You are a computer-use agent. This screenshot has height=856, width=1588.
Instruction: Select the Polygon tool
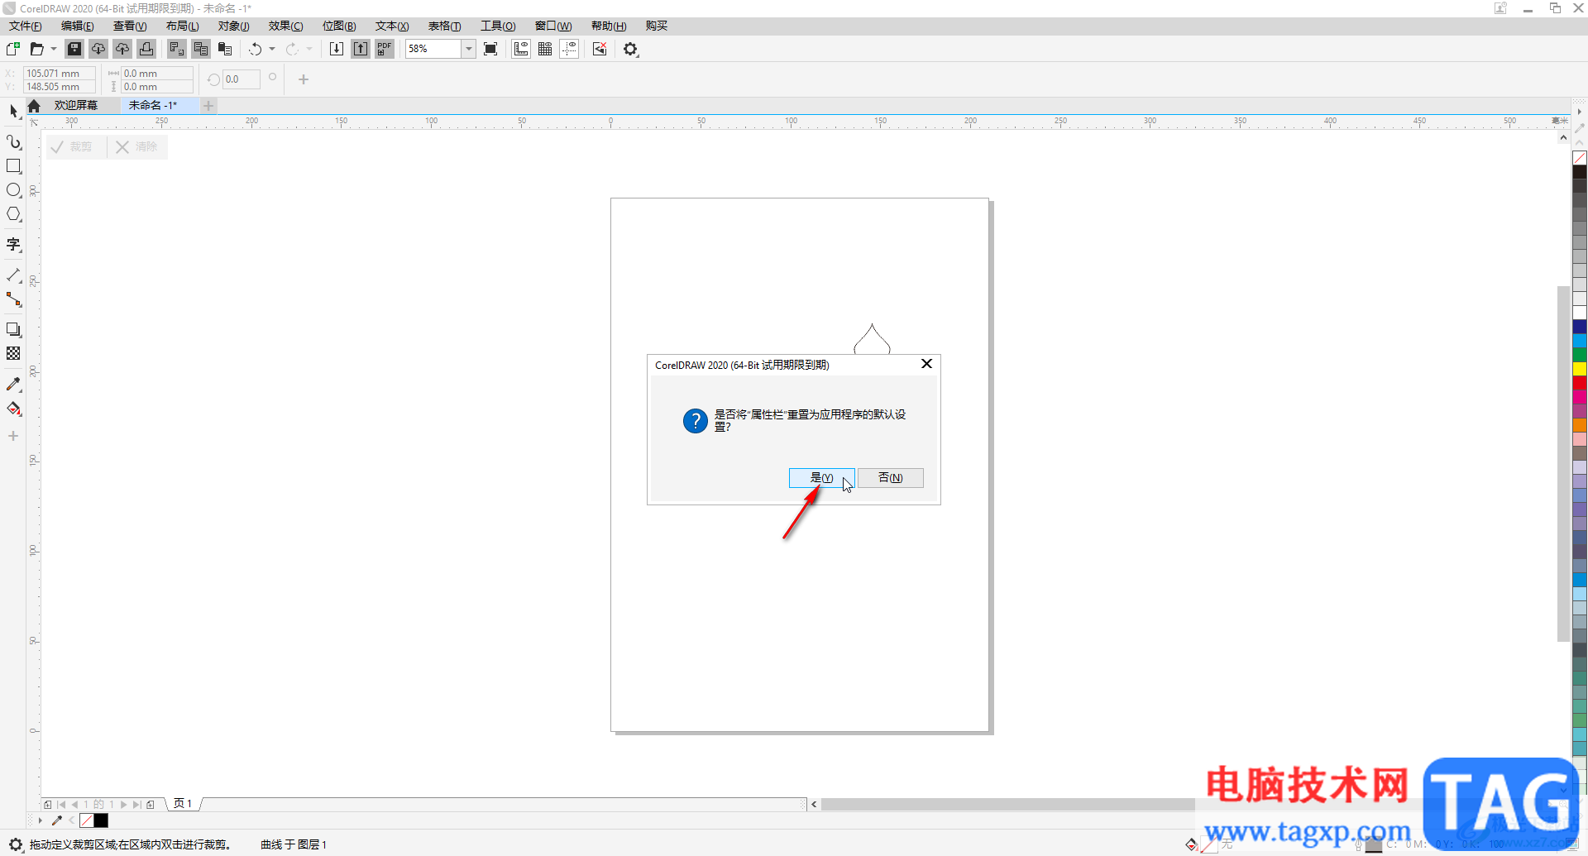(13, 214)
